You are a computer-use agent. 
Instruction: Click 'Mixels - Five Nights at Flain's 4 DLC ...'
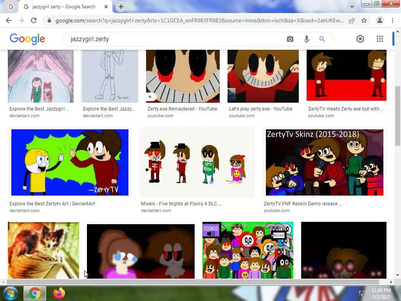point(182,204)
